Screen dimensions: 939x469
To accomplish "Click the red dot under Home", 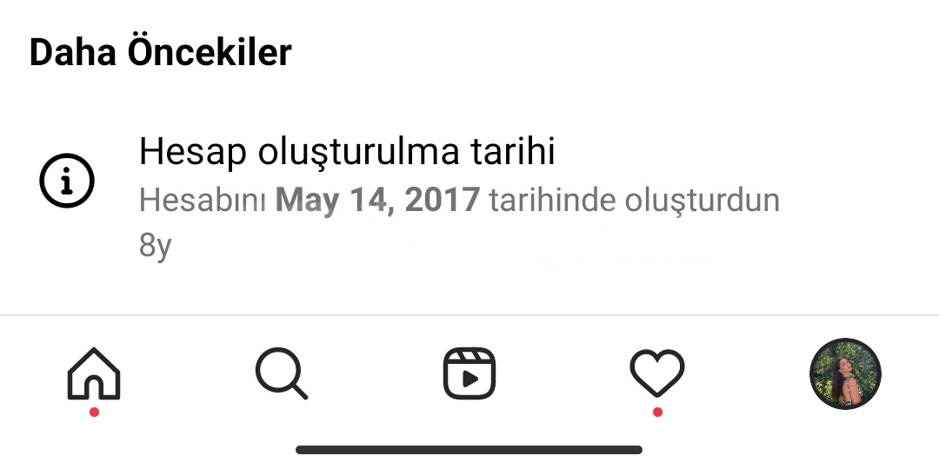I will coord(94,413).
